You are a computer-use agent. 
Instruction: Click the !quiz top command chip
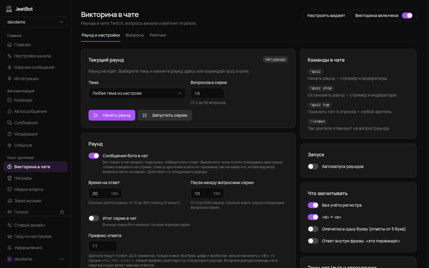click(320, 105)
